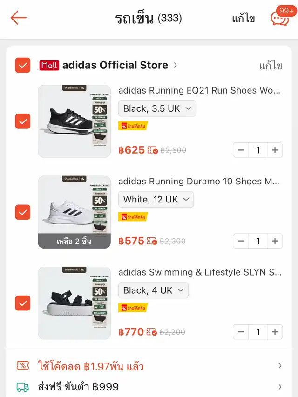Uncheck the EQ21 Run Shoes item
The height and width of the screenshot is (397, 298).
click(23, 121)
